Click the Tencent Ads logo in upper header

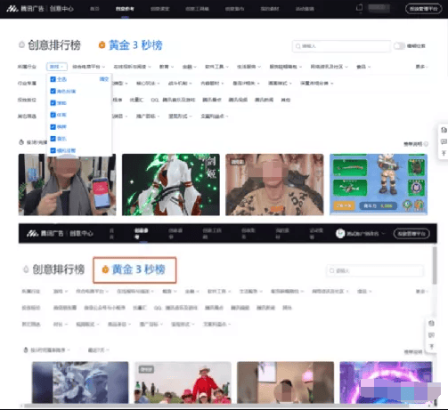click(12, 9)
